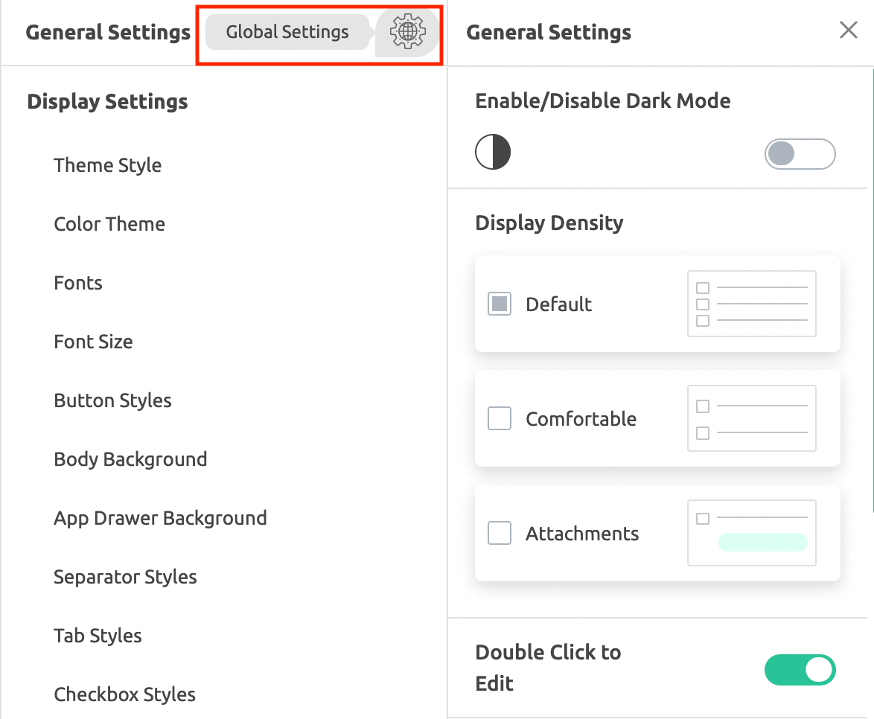The height and width of the screenshot is (719, 874).
Task: Open App Drawer Background option
Action: 160,518
